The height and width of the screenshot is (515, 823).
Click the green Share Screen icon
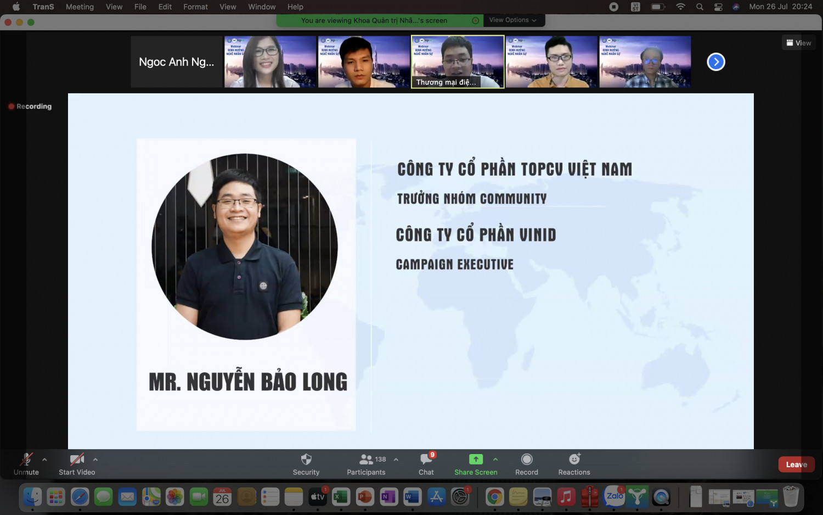click(x=476, y=459)
